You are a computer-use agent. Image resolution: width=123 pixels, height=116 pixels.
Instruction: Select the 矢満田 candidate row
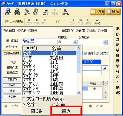pos(50,58)
